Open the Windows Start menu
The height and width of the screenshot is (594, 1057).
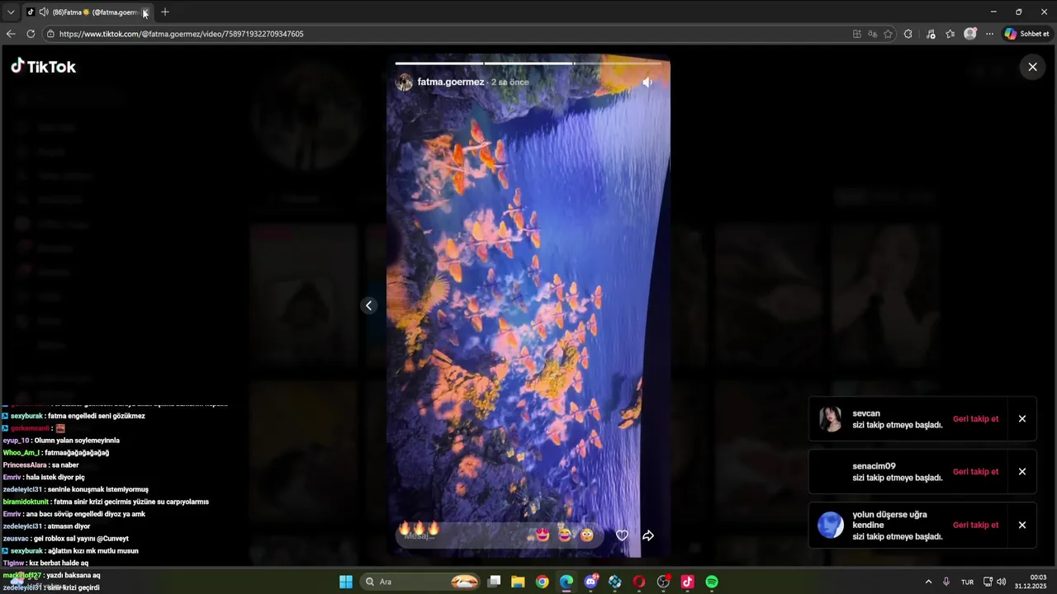click(x=346, y=582)
